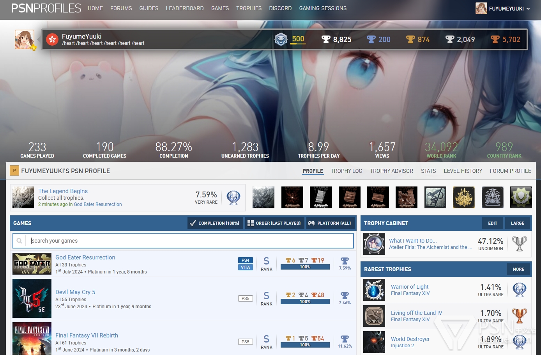Click the PSNProfiles site logo
This screenshot has width=541, height=355.
coord(46,8)
